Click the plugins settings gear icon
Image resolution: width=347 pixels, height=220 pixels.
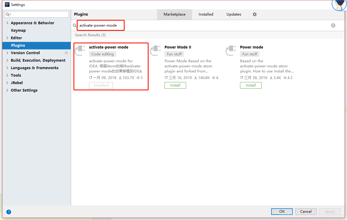point(255,14)
